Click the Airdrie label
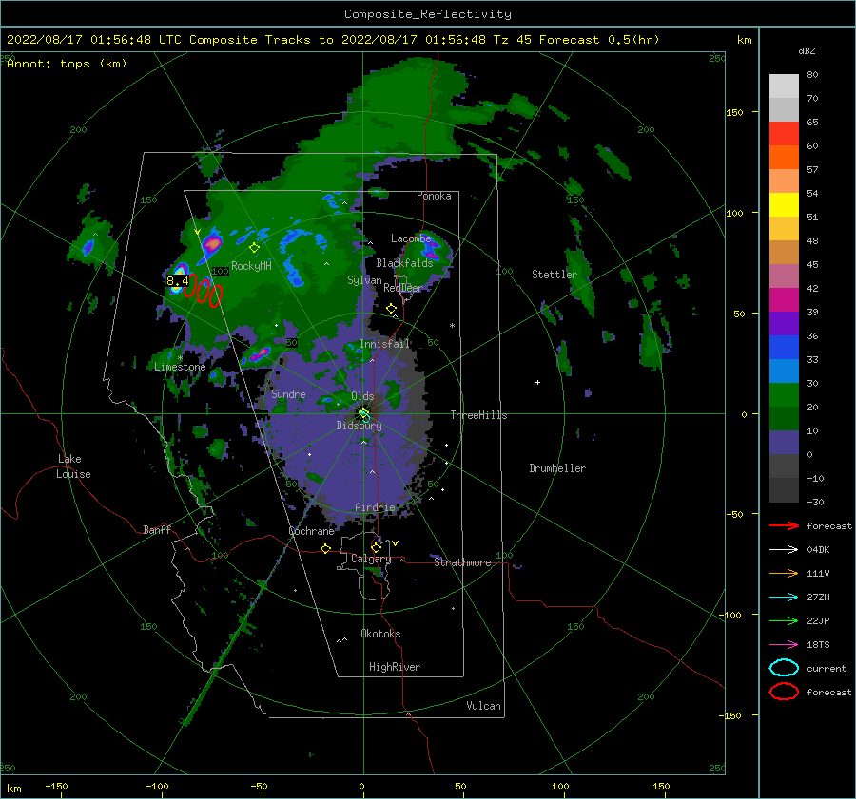The image size is (856, 799). (x=375, y=507)
